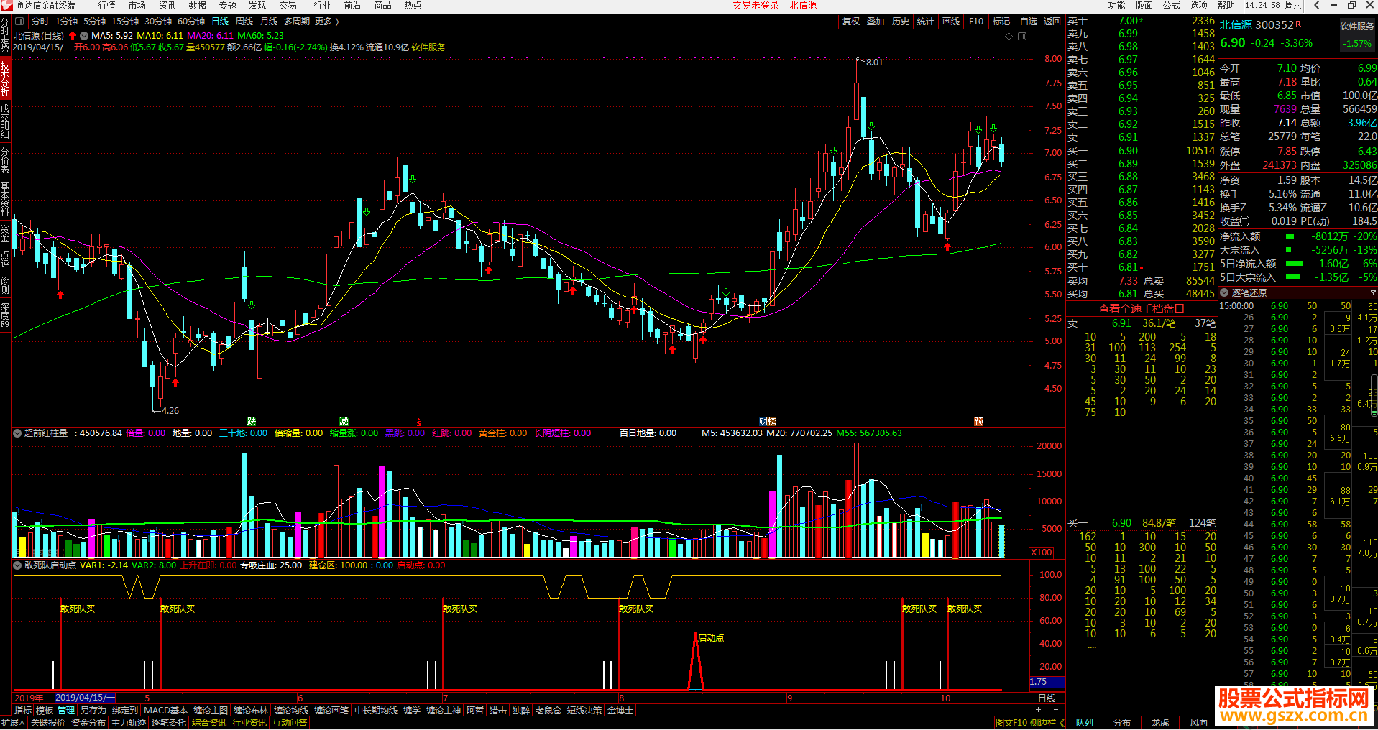1378x730 pixels.
Task: Click the 叠加 toolbar button
Action: [x=876, y=22]
